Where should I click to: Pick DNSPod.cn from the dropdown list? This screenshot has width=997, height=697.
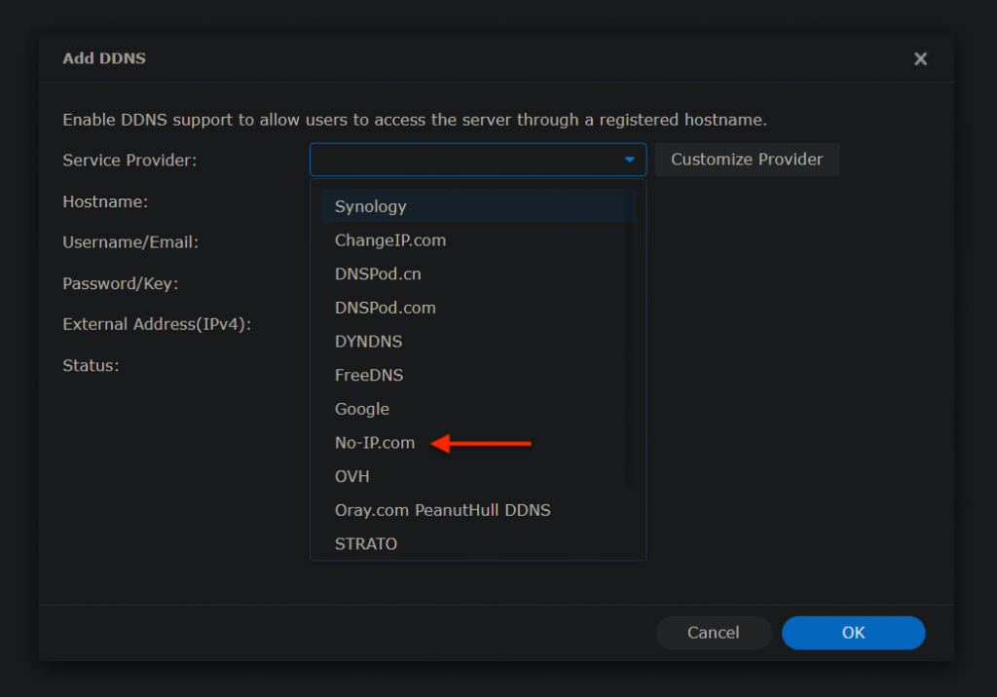tap(378, 275)
